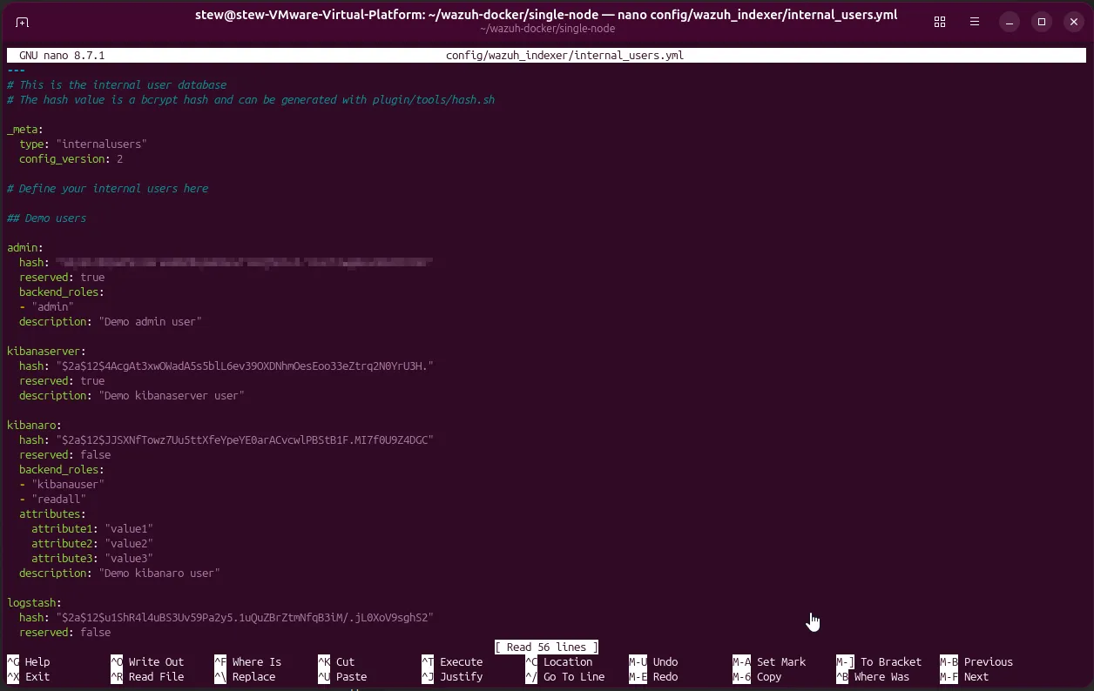The image size is (1094, 691).
Task: Click the ^U Paste shortcut
Action: tap(342, 677)
